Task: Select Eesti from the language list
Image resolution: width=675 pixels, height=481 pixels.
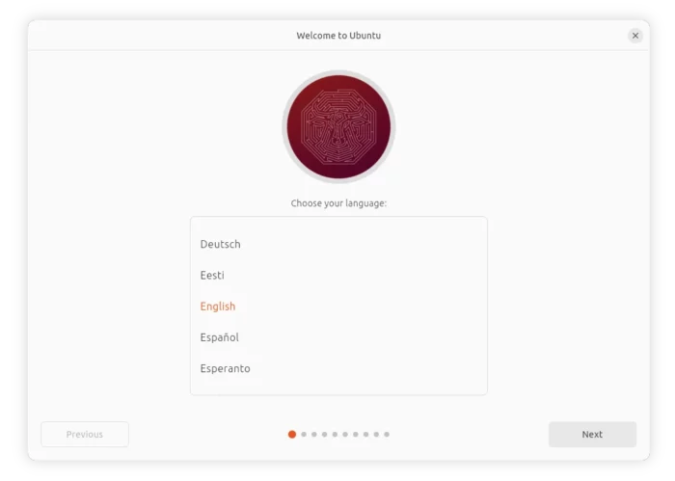Action: point(338,275)
